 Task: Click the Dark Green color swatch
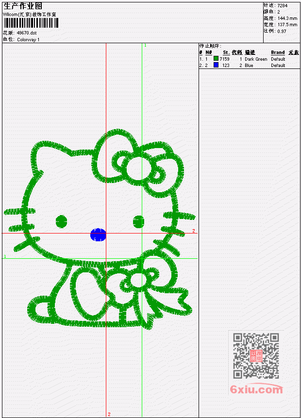(x=216, y=58)
